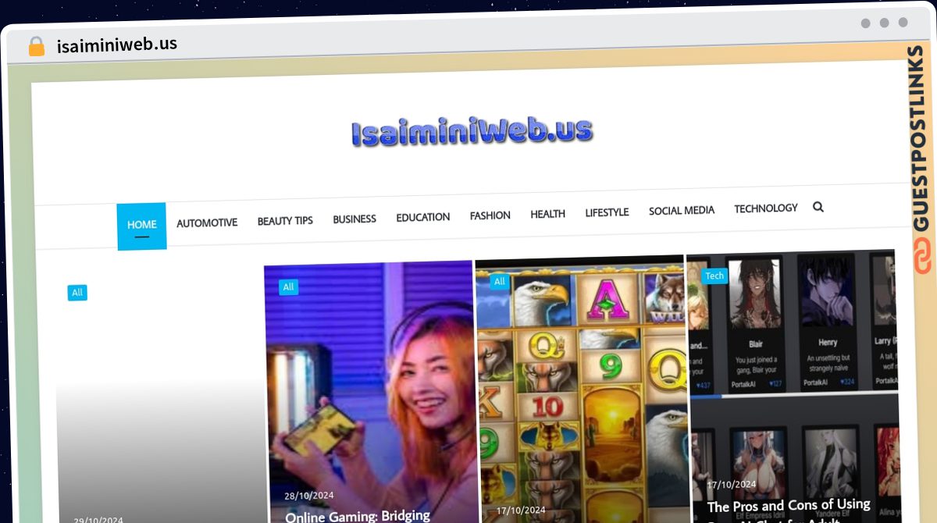Click the 17/10/2024 date on slot post
The height and width of the screenshot is (523, 937).
522,511
